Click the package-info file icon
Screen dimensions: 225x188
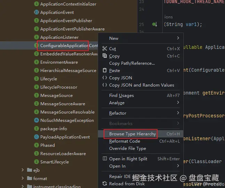coord(37,128)
